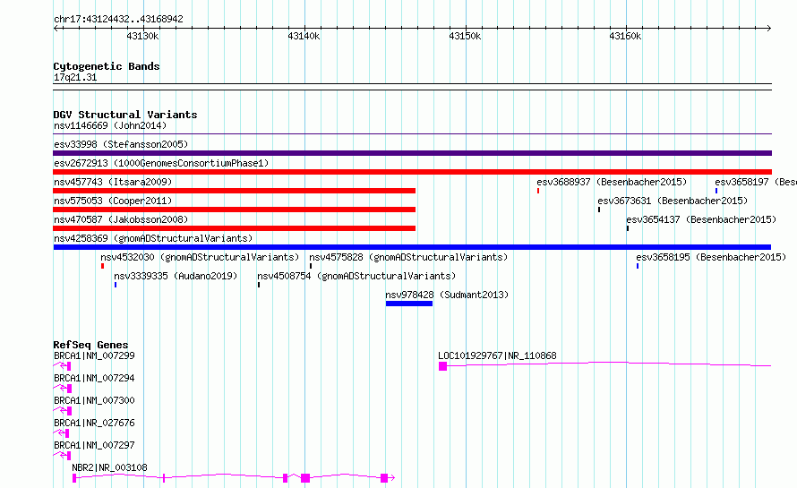Open the LOC101929767|NR_110868 gene label
Image resolution: width=797 pixels, height=488 pixels.
point(497,355)
